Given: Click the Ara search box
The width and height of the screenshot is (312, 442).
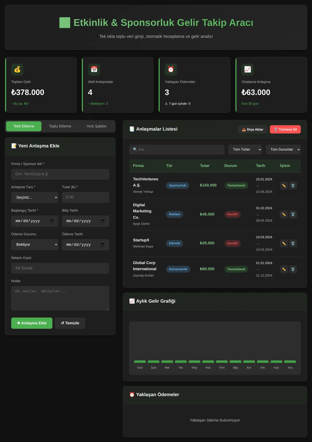Looking at the screenshot, I should (177, 149).
